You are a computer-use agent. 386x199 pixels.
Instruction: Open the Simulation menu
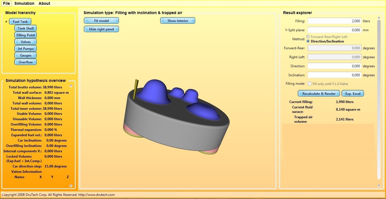pyautogui.click(x=24, y=3)
